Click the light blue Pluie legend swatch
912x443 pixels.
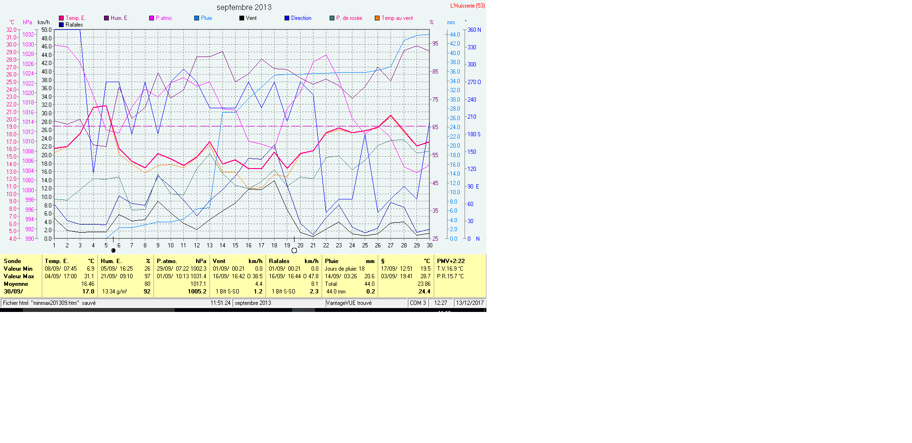(x=197, y=18)
